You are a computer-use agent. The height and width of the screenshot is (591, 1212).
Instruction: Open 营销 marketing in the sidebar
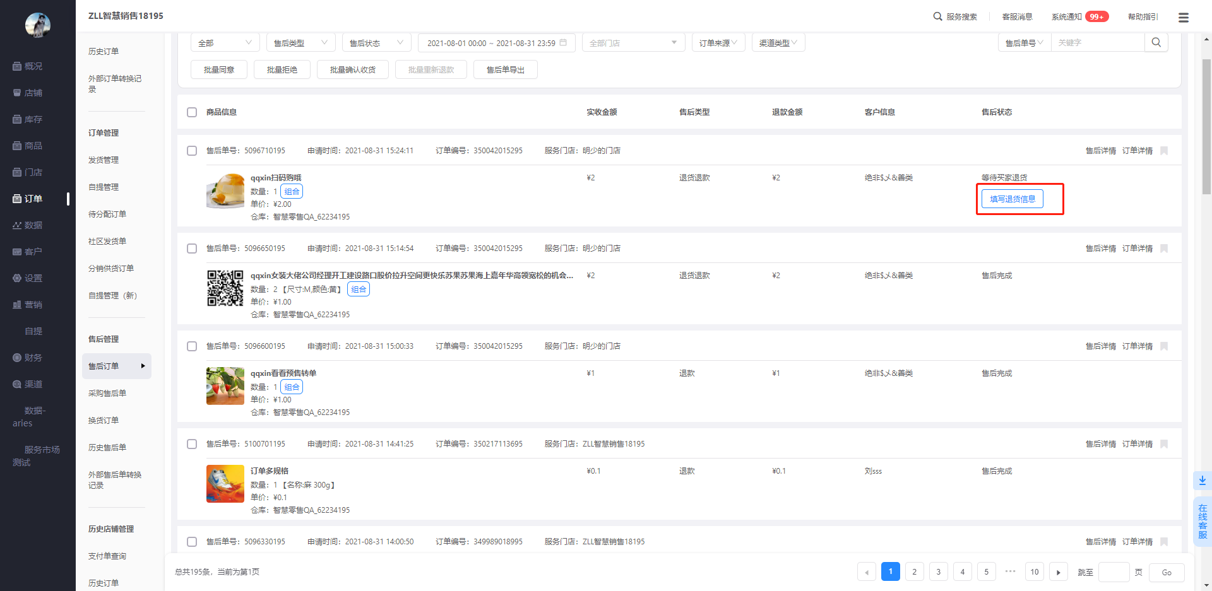click(x=28, y=305)
